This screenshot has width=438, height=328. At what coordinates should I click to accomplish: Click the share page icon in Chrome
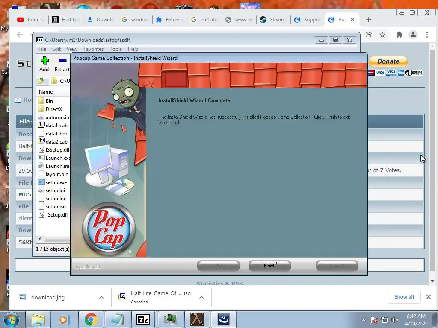pyautogui.click(x=368, y=35)
